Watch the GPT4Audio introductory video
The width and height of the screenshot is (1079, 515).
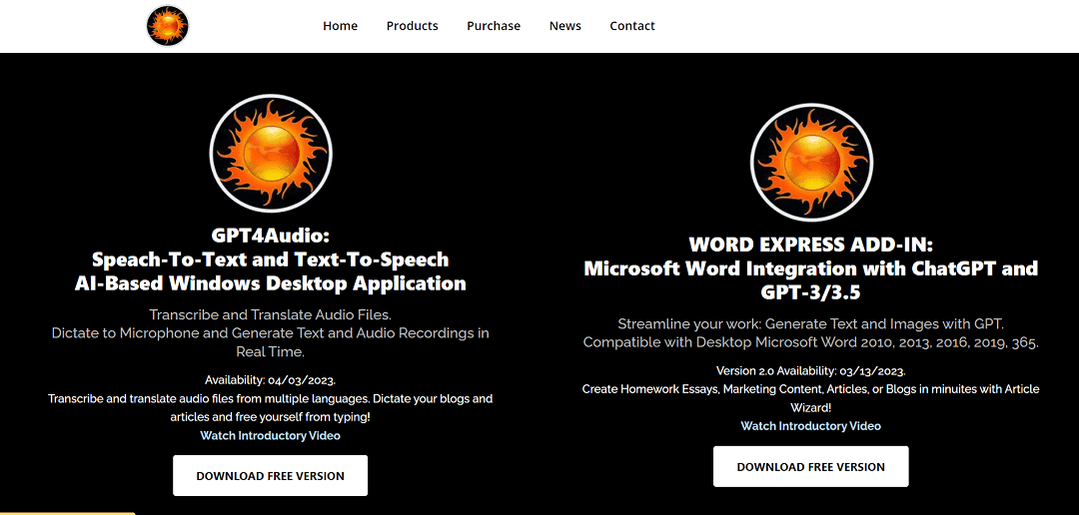[271, 436]
